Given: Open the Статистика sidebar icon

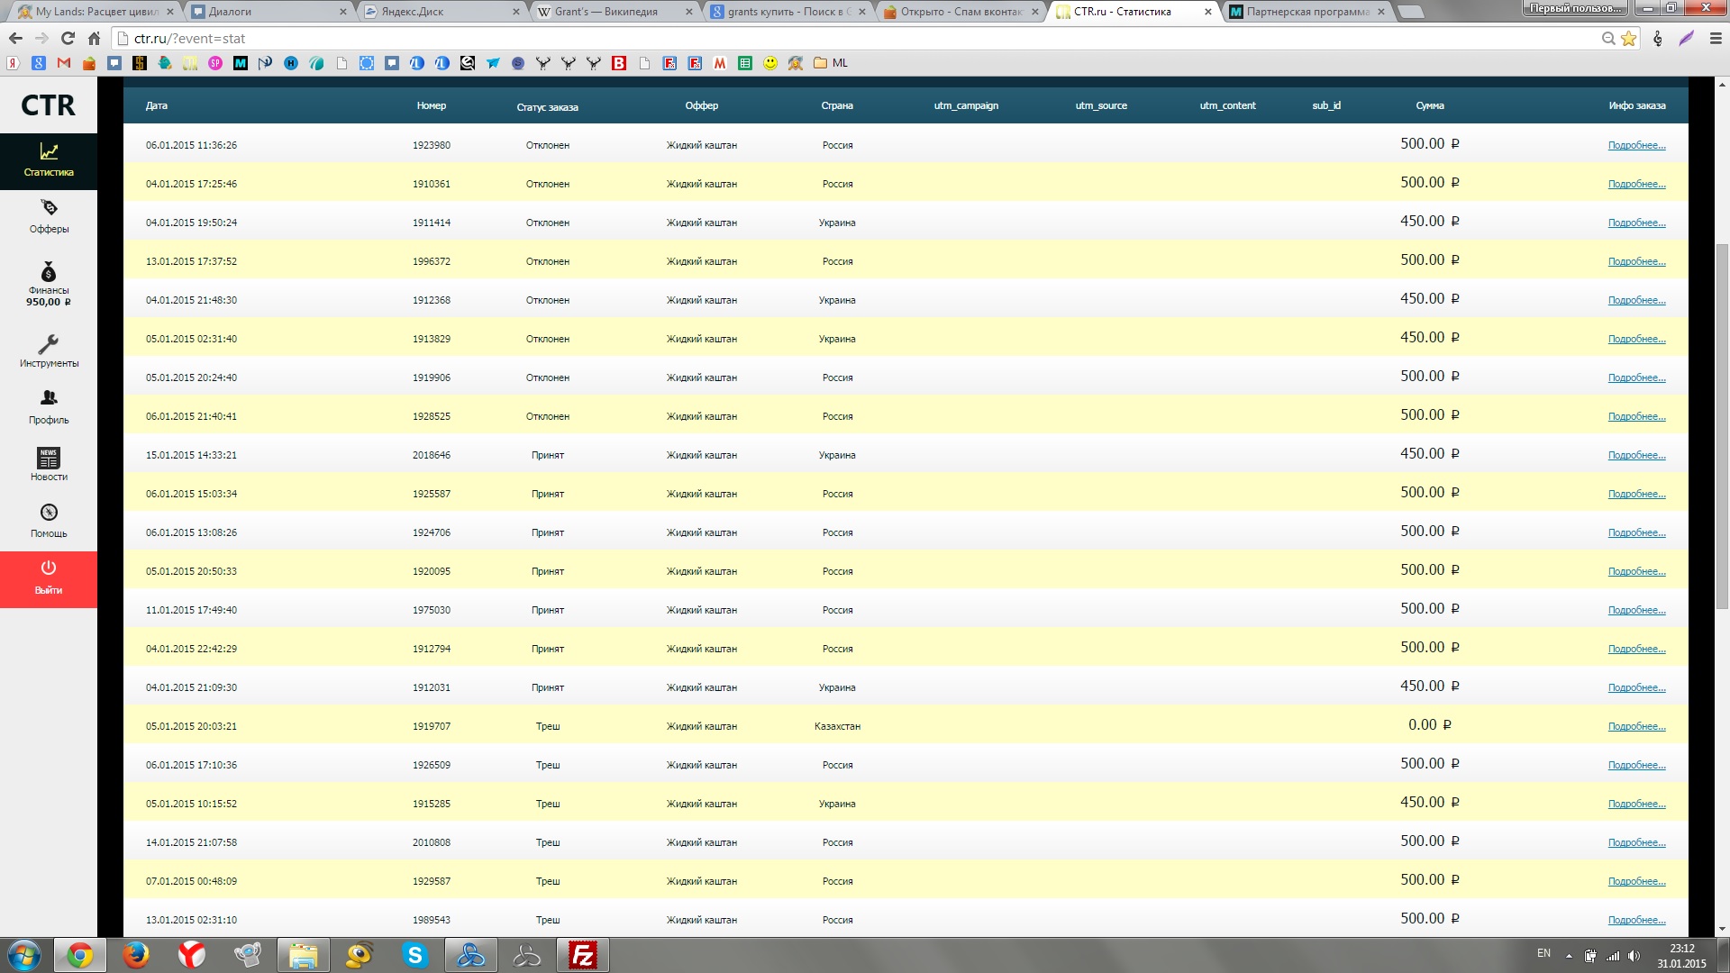Looking at the screenshot, I should tap(49, 152).
